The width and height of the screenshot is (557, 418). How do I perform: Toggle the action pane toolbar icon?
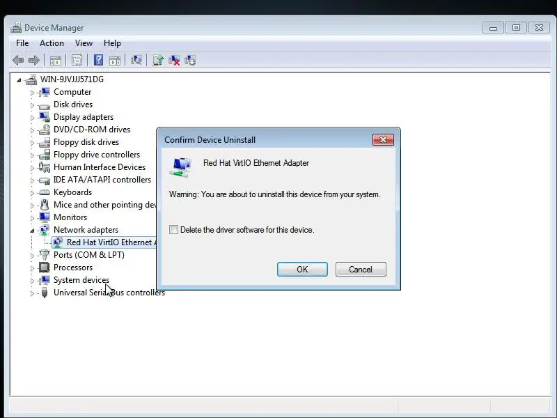pyautogui.click(x=115, y=61)
